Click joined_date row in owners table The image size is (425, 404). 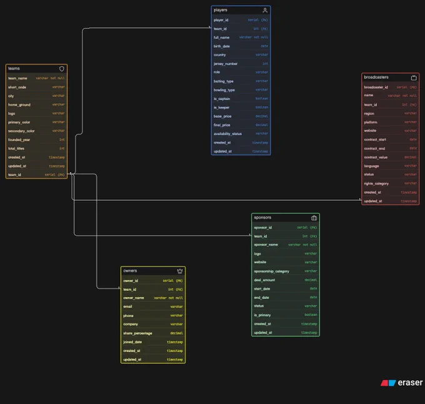(x=153, y=342)
